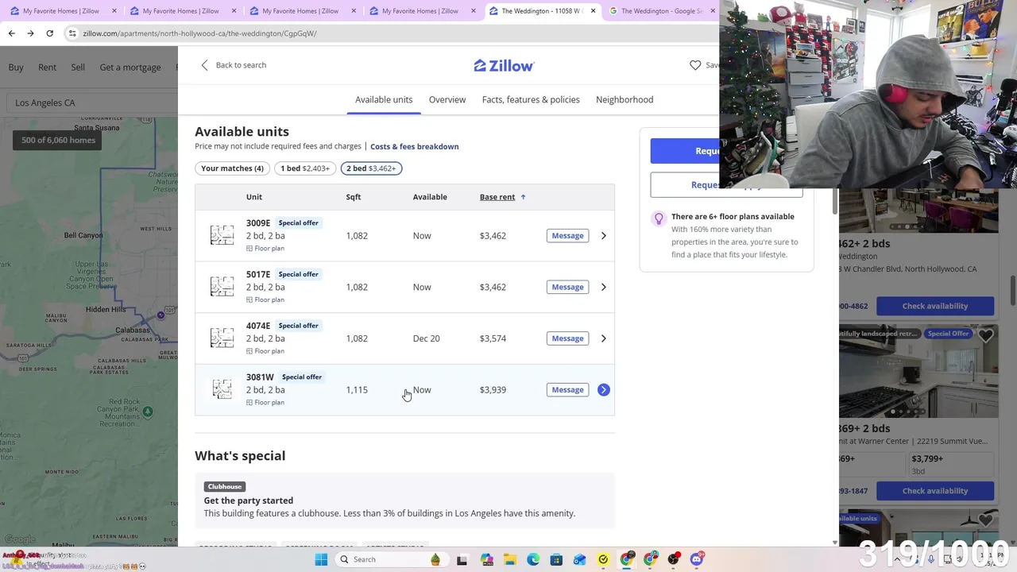Expand details arrow for unit 3009E

click(x=603, y=235)
